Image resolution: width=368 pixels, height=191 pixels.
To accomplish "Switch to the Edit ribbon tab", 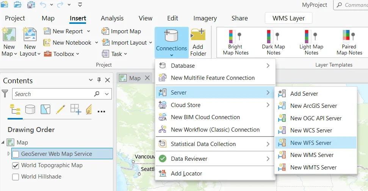I will pyautogui.click(x=172, y=18).
